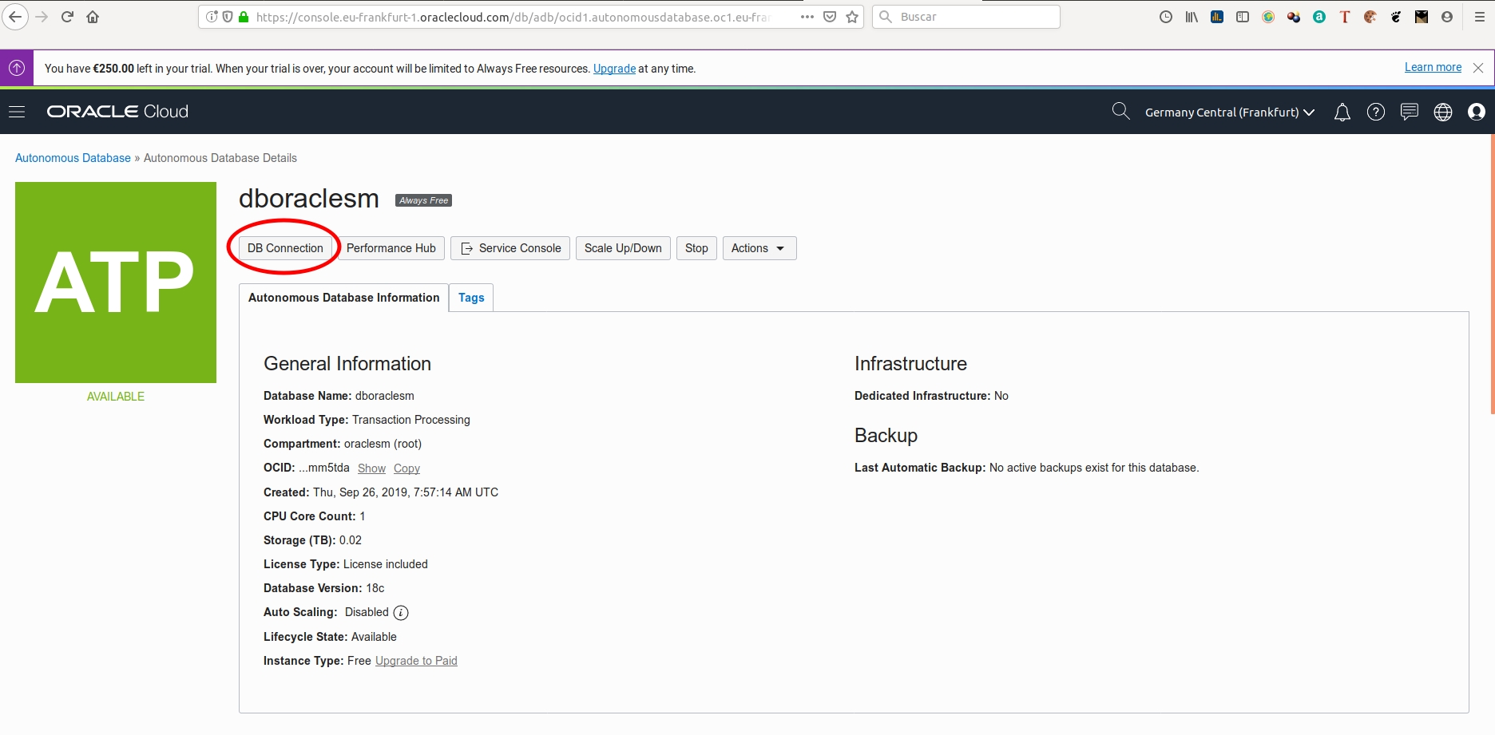Expand the Germany Central (Frankfurt) region selector
This screenshot has height=735, width=1495.
[1230, 113]
